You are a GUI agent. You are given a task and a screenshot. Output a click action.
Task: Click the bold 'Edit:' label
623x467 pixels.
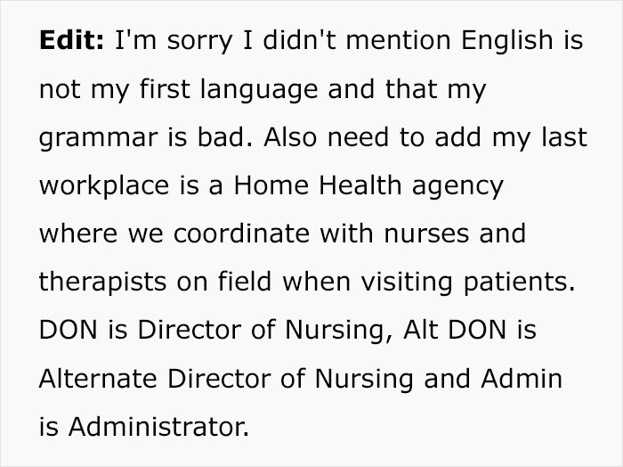click(x=71, y=40)
